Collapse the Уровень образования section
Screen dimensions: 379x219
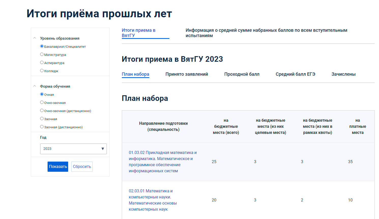pos(35,38)
